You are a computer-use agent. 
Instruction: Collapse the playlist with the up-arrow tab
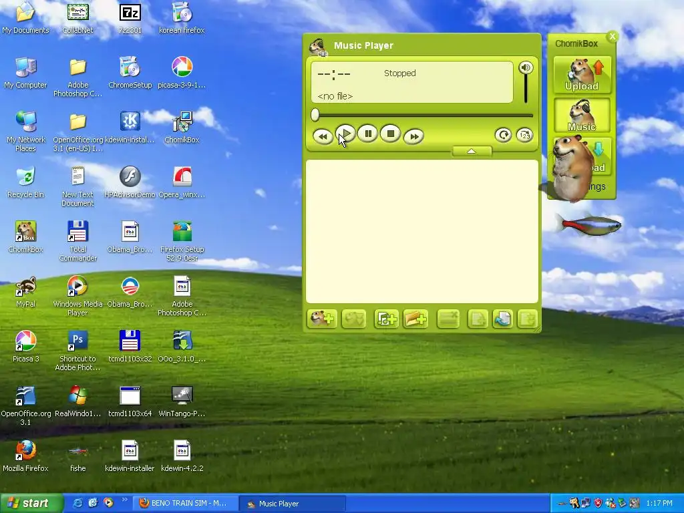pyautogui.click(x=472, y=151)
